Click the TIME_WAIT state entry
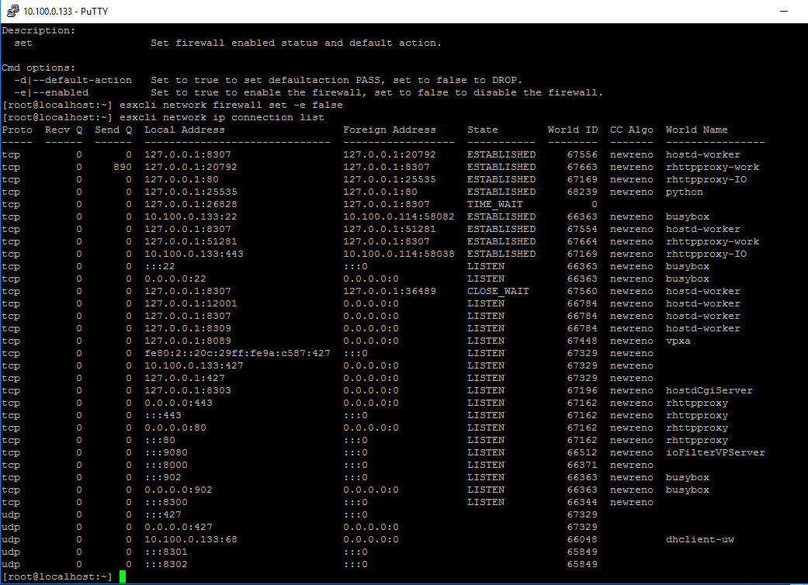 (496, 203)
